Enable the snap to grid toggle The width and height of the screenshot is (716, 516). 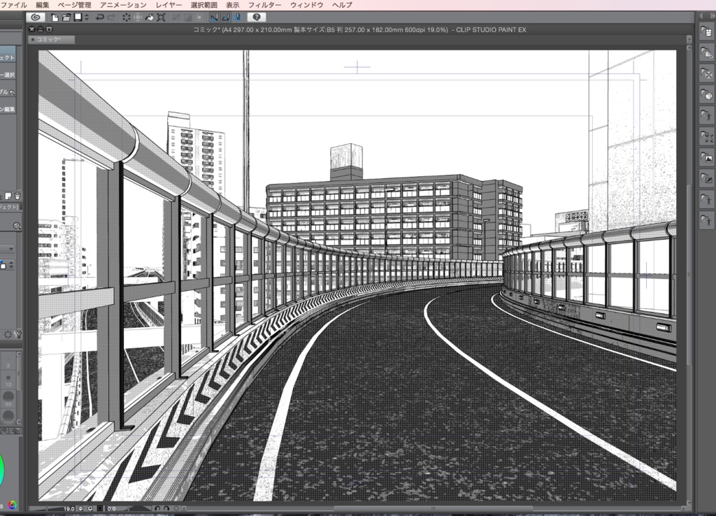[x=238, y=16]
